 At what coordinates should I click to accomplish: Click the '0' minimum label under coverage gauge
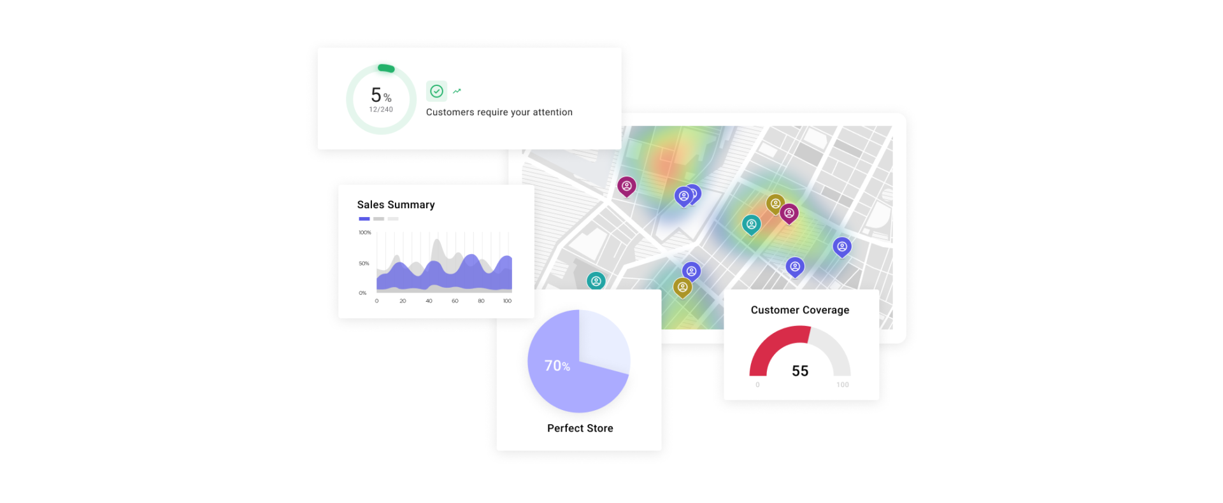coord(757,385)
